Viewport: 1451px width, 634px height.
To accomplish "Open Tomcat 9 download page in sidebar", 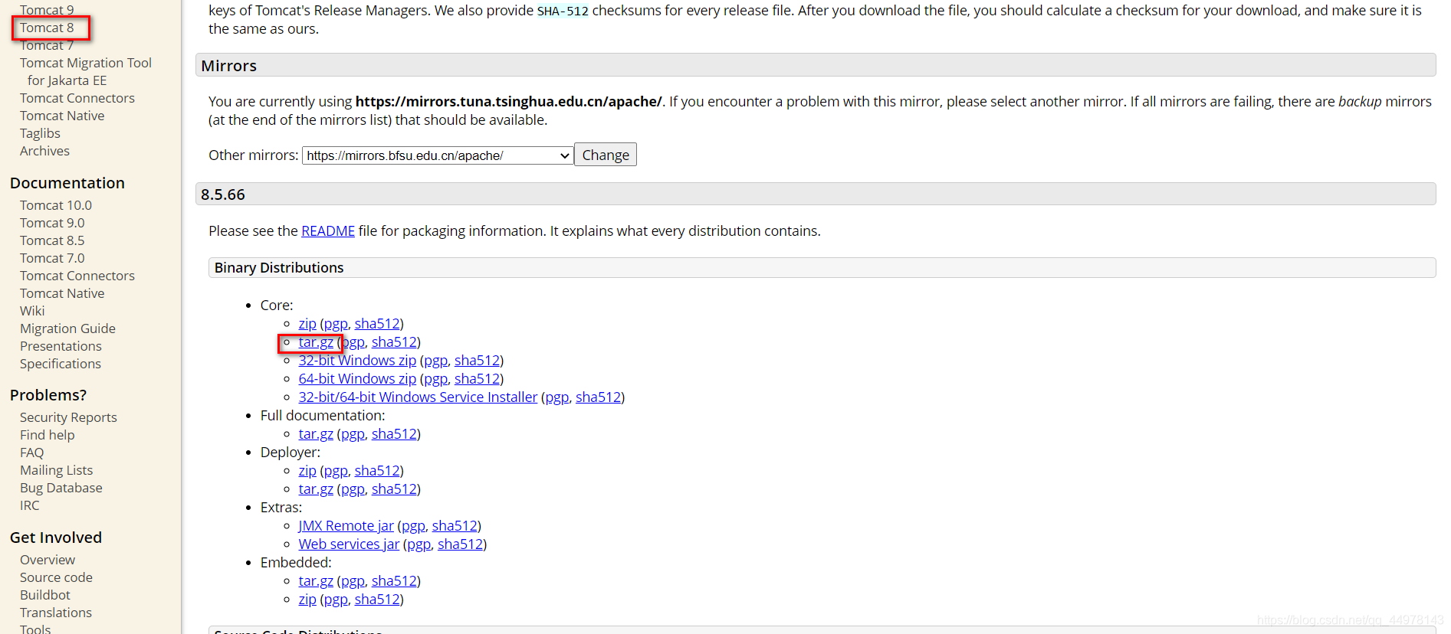I will coord(47,10).
